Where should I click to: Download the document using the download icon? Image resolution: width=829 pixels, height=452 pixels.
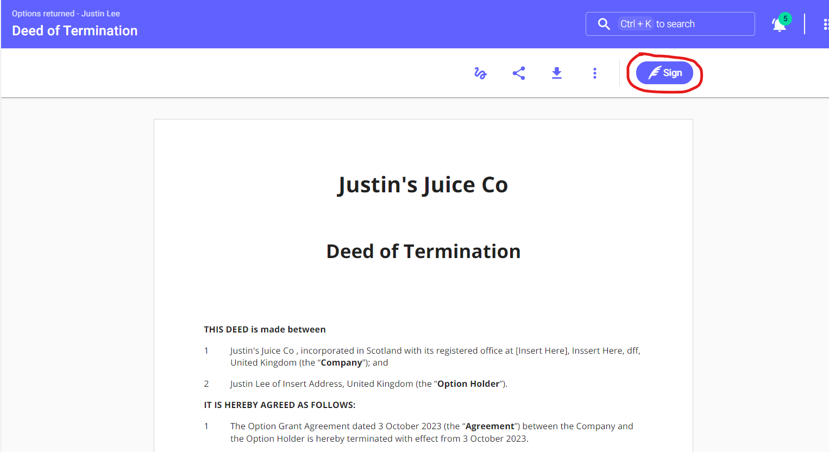[x=557, y=73]
